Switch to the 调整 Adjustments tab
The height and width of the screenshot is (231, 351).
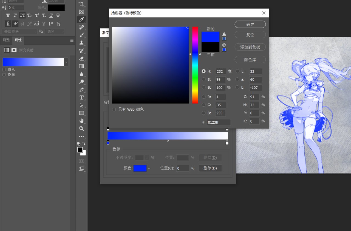(6, 40)
